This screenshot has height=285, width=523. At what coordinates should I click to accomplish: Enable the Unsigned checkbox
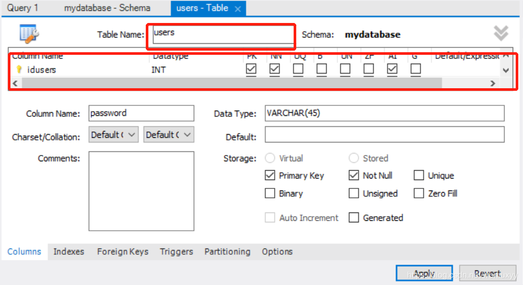(354, 193)
